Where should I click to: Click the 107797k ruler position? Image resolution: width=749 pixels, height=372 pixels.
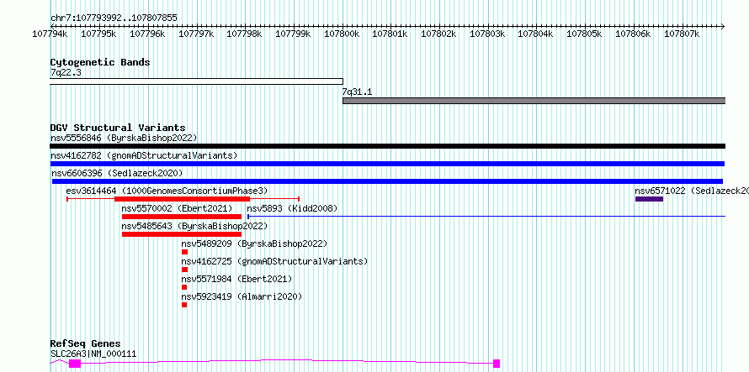click(196, 34)
